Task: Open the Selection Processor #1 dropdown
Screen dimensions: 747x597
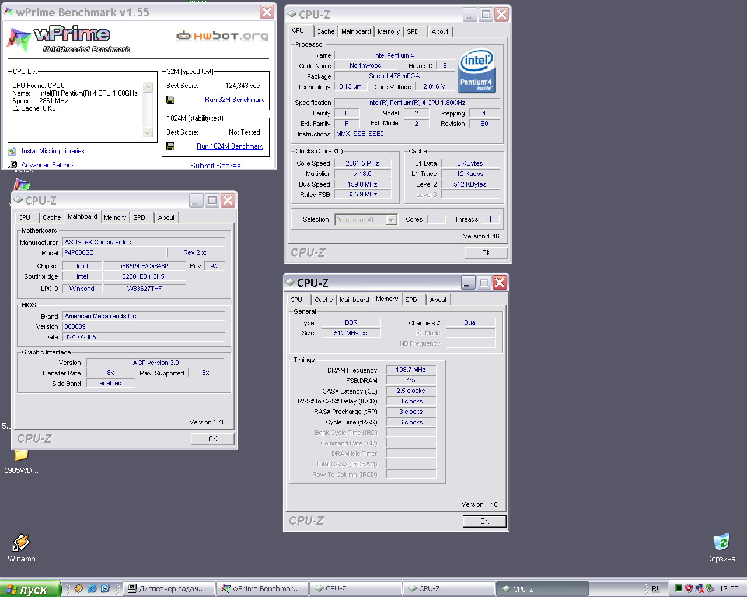Action: (392, 220)
